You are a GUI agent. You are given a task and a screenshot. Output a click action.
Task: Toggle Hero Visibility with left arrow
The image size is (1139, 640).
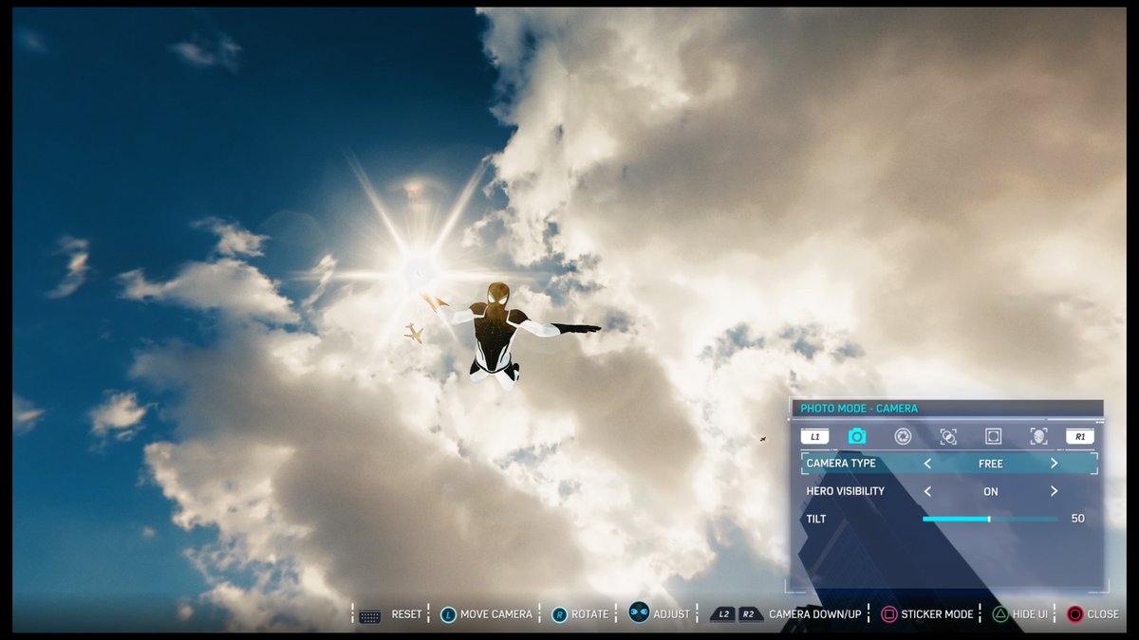(927, 491)
